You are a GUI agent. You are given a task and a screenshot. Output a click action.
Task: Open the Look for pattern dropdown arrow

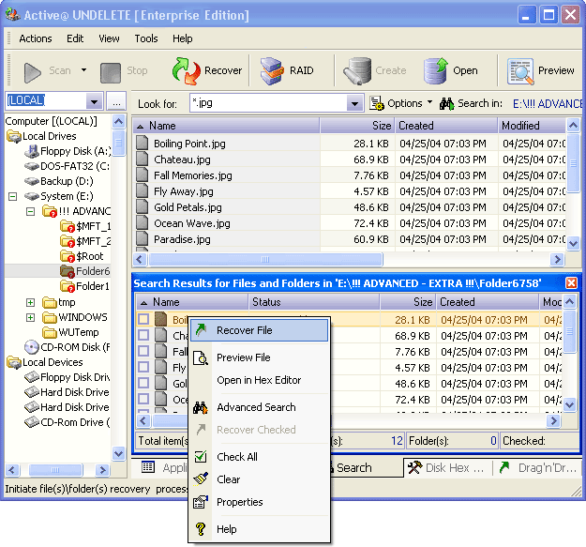(x=354, y=103)
